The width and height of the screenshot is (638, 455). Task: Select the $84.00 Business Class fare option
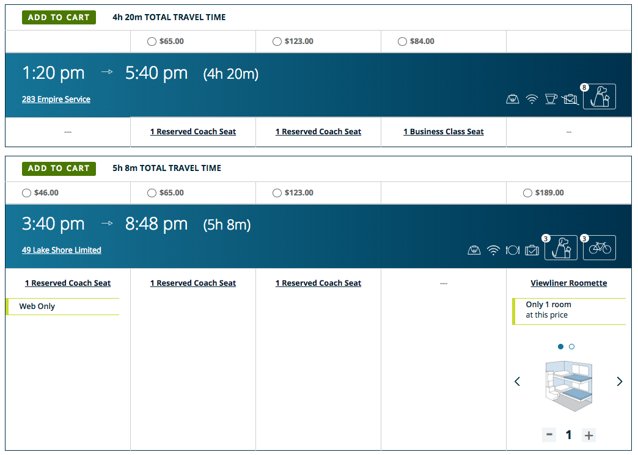pyautogui.click(x=402, y=42)
